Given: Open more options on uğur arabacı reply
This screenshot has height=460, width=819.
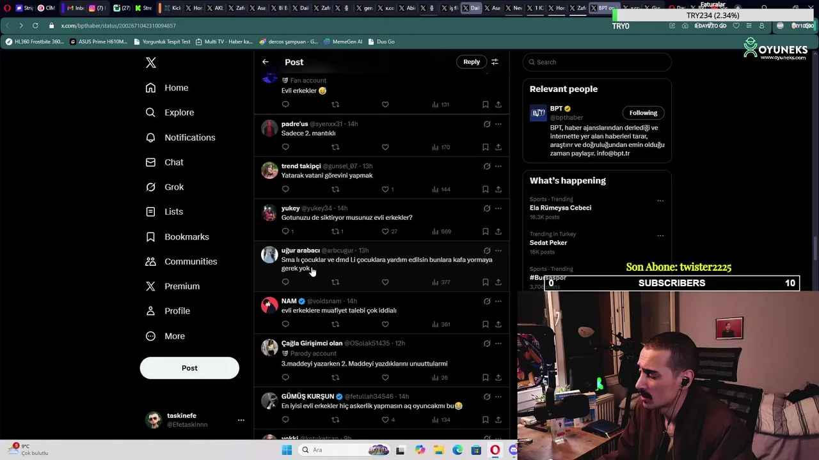Looking at the screenshot, I should (x=498, y=250).
